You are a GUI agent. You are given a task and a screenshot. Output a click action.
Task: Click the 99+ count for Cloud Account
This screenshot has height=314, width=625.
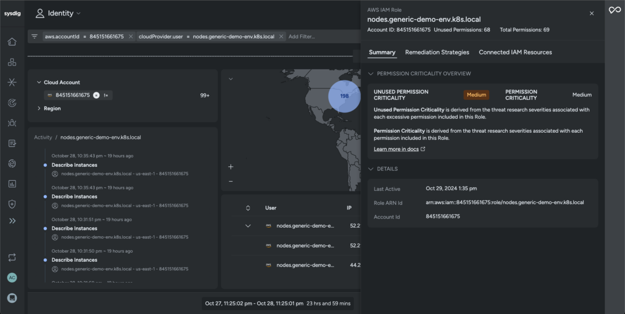(x=205, y=95)
